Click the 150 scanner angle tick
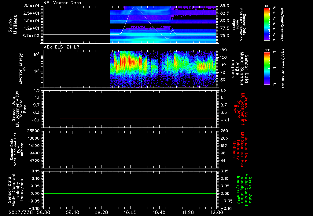Screen dimensions: 313x216 (224, 58)
